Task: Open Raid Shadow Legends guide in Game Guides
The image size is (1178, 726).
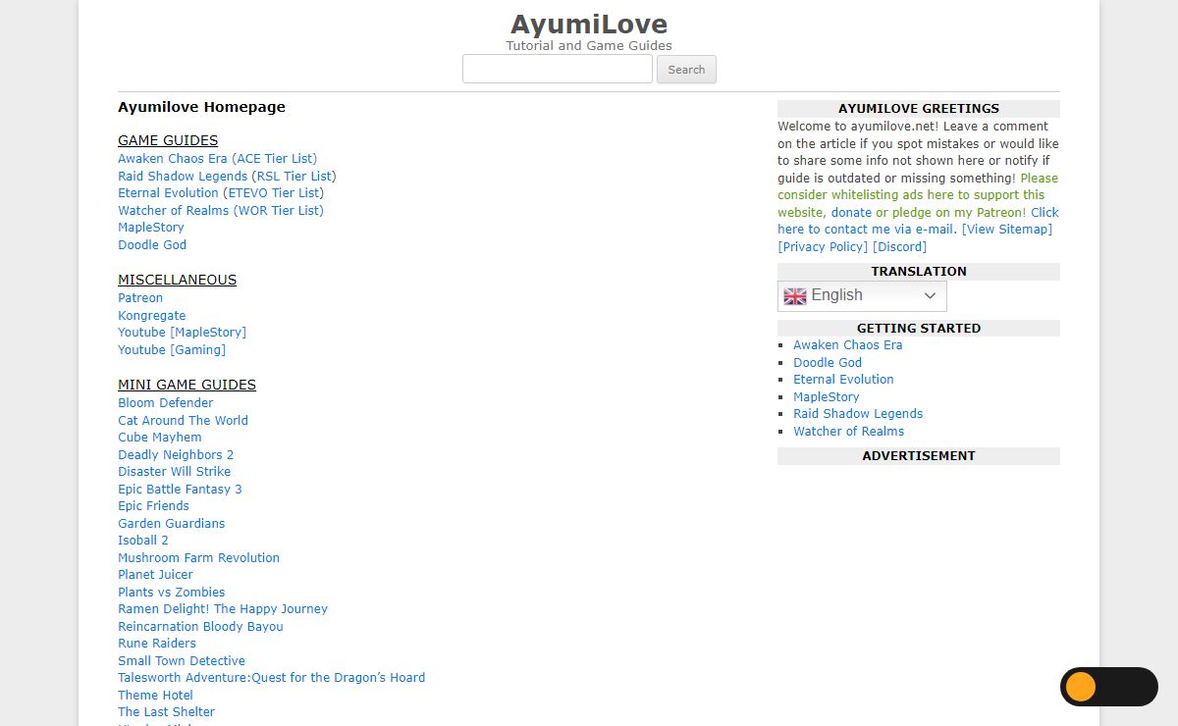Action: click(183, 177)
